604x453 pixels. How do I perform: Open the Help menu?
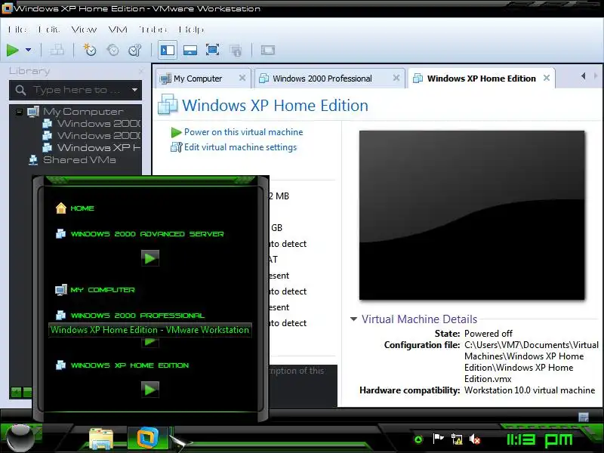click(192, 29)
